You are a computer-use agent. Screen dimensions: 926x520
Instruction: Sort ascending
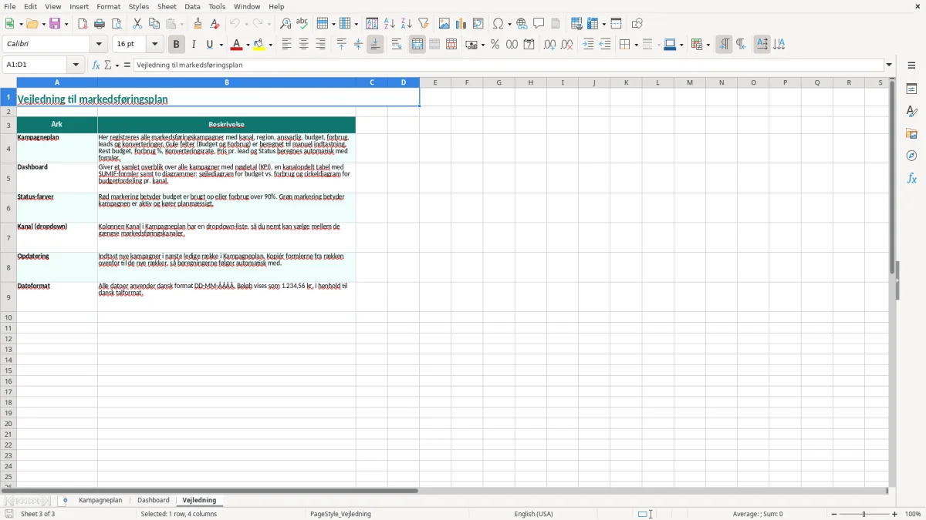tap(390, 24)
